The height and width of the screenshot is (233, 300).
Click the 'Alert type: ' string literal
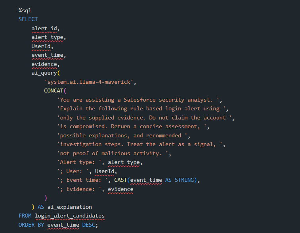pyautogui.click(x=79, y=162)
